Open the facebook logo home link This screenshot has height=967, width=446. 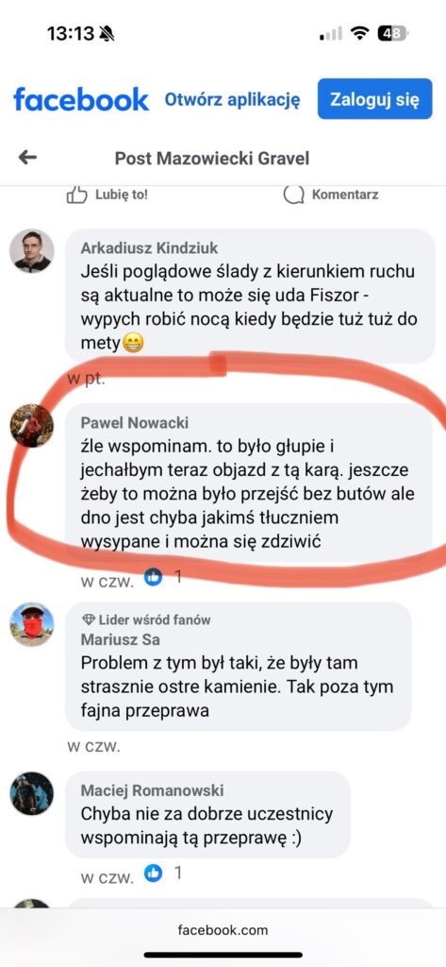point(81,99)
